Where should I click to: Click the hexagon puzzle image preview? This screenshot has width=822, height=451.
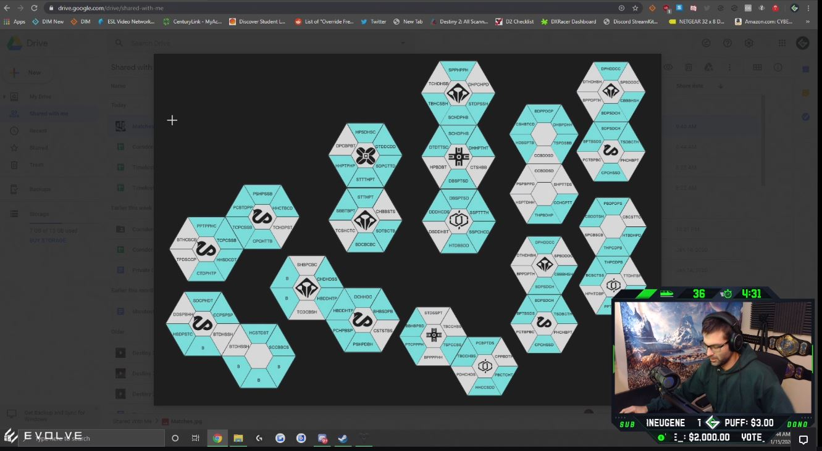coord(407,230)
